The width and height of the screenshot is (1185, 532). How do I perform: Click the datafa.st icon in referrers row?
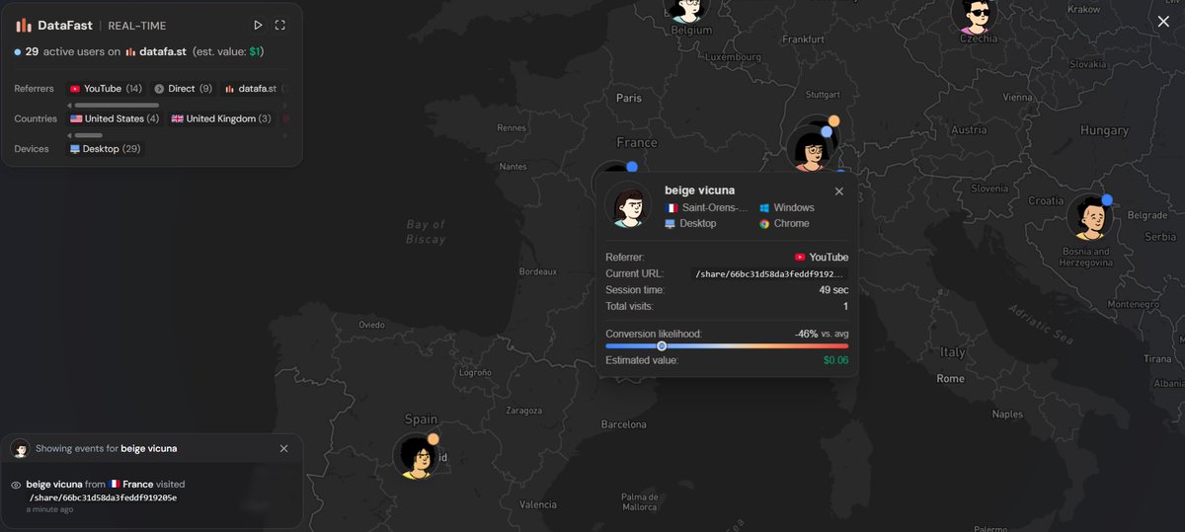(x=229, y=89)
